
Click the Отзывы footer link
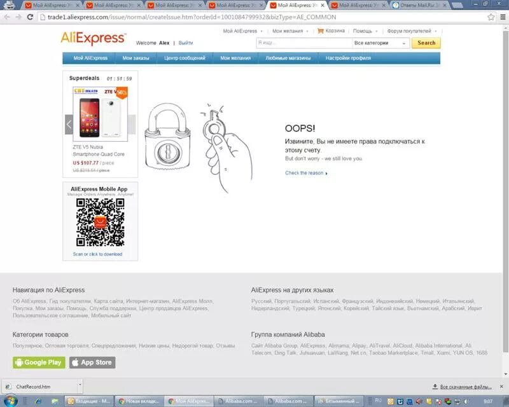[225, 346]
